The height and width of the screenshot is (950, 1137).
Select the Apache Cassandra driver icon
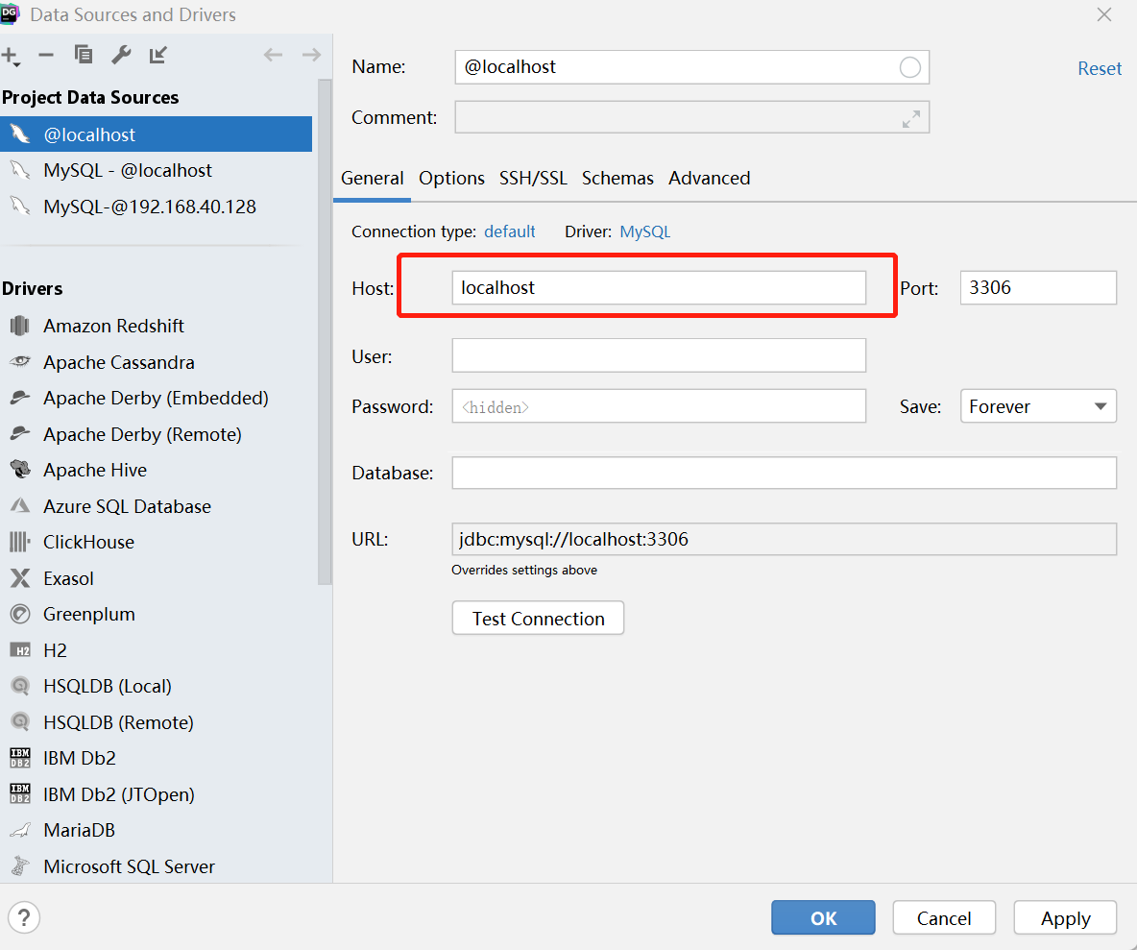click(x=20, y=362)
